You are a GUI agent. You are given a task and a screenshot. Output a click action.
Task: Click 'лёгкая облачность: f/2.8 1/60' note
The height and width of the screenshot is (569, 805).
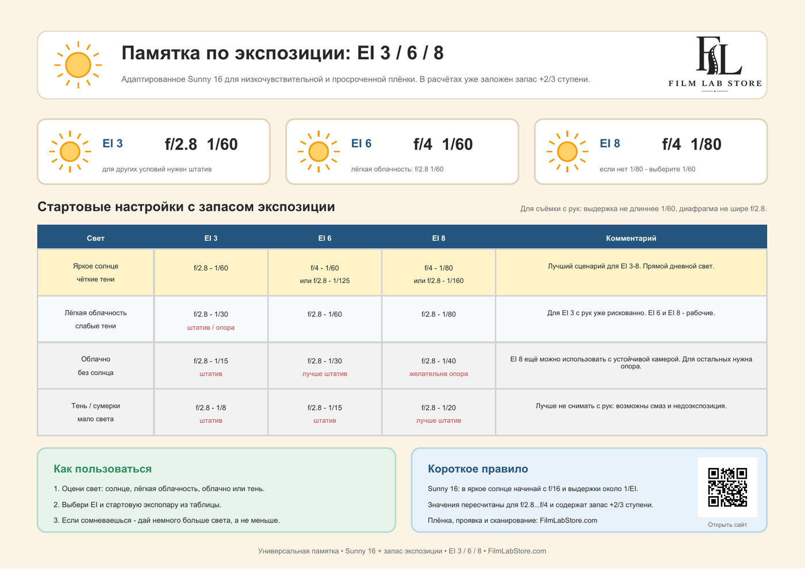click(x=397, y=169)
